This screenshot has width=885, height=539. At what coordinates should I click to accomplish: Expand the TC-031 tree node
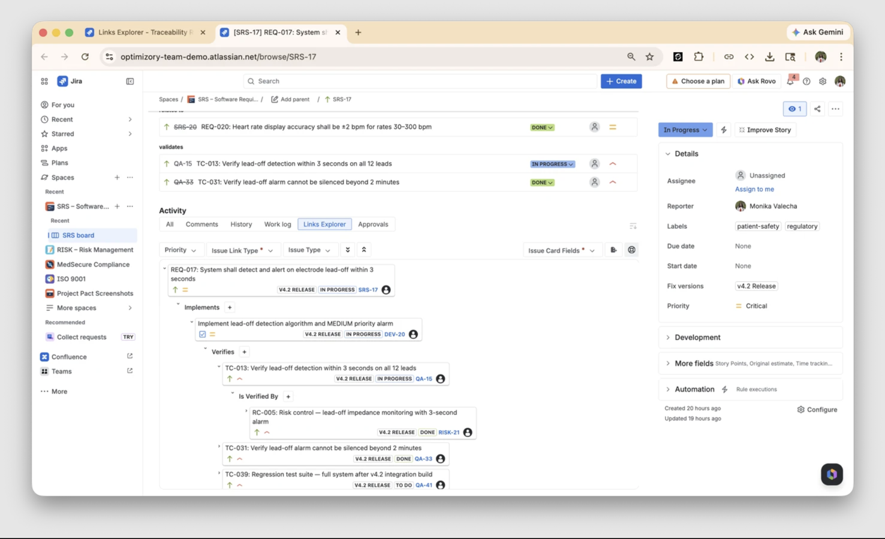coord(219,447)
